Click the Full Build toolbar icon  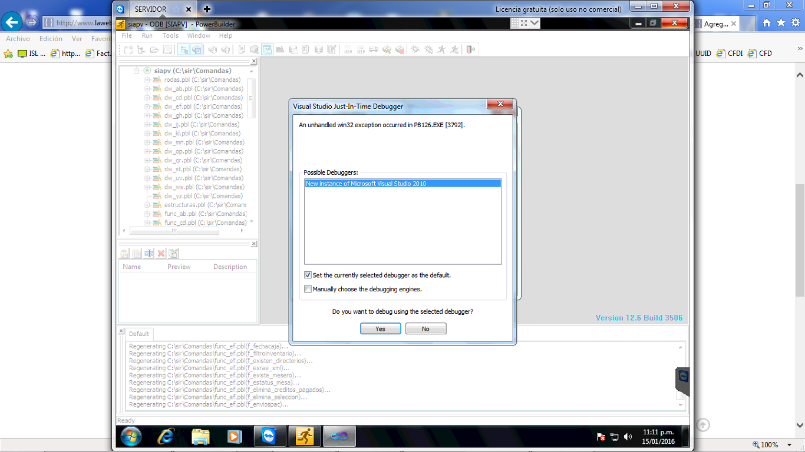[361, 50]
